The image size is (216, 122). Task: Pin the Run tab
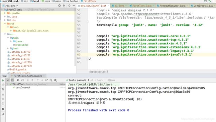[x=3, y=114]
